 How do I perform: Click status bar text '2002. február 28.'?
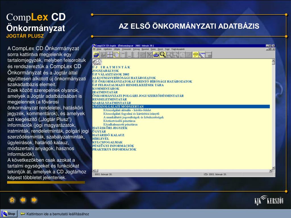click(103, 174)
